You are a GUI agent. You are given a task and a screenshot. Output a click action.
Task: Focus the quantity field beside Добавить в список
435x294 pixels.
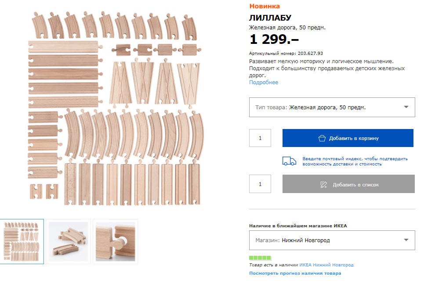point(260,184)
